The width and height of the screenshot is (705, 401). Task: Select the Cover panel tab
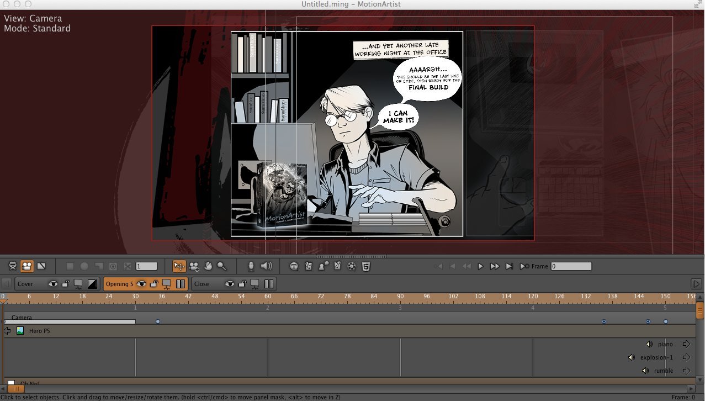tap(25, 283)
